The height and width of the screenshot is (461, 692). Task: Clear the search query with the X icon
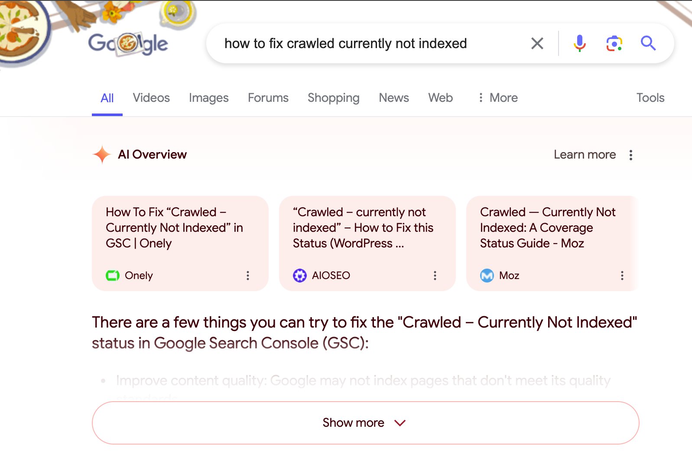537,43
